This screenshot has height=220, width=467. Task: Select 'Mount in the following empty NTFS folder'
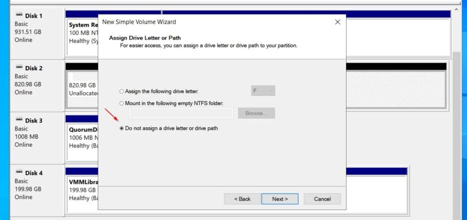pos(121,104)
